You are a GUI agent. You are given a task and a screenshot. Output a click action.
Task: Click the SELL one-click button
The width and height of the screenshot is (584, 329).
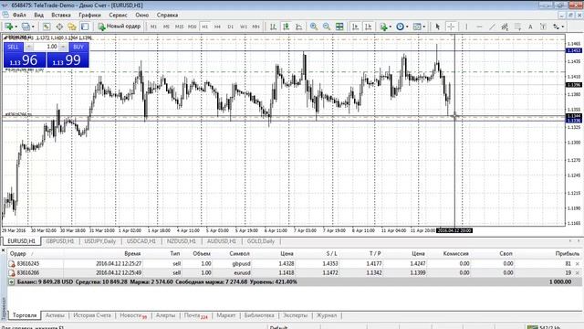pyautogui.click(x=13, y=47)
